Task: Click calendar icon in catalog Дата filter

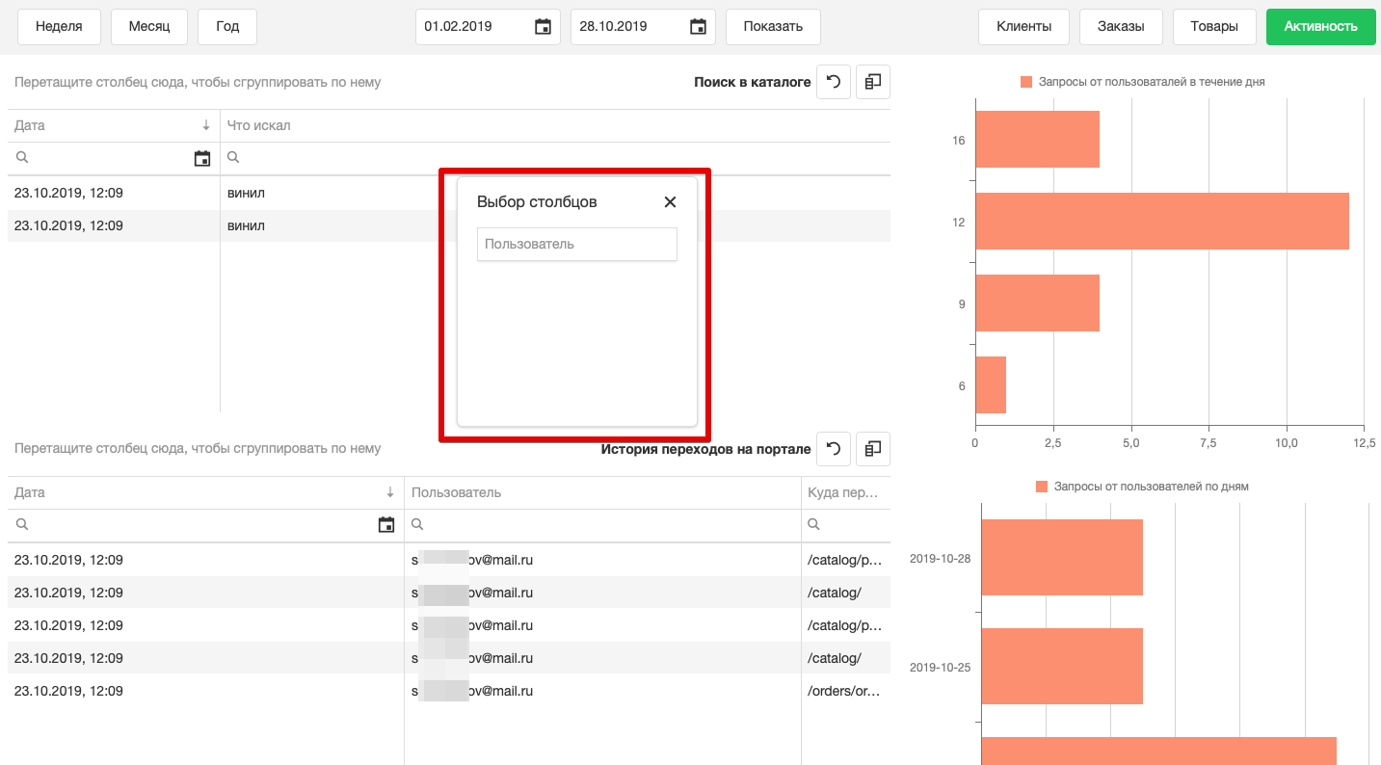Action: click(202, 159)
